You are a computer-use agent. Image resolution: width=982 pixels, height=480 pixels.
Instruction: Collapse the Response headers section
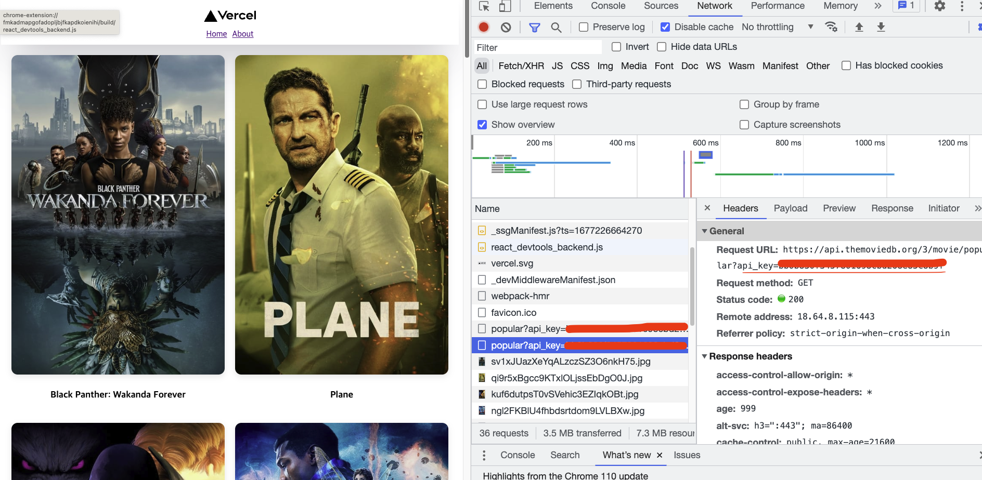pyautogui.click(x=705, y=356)
